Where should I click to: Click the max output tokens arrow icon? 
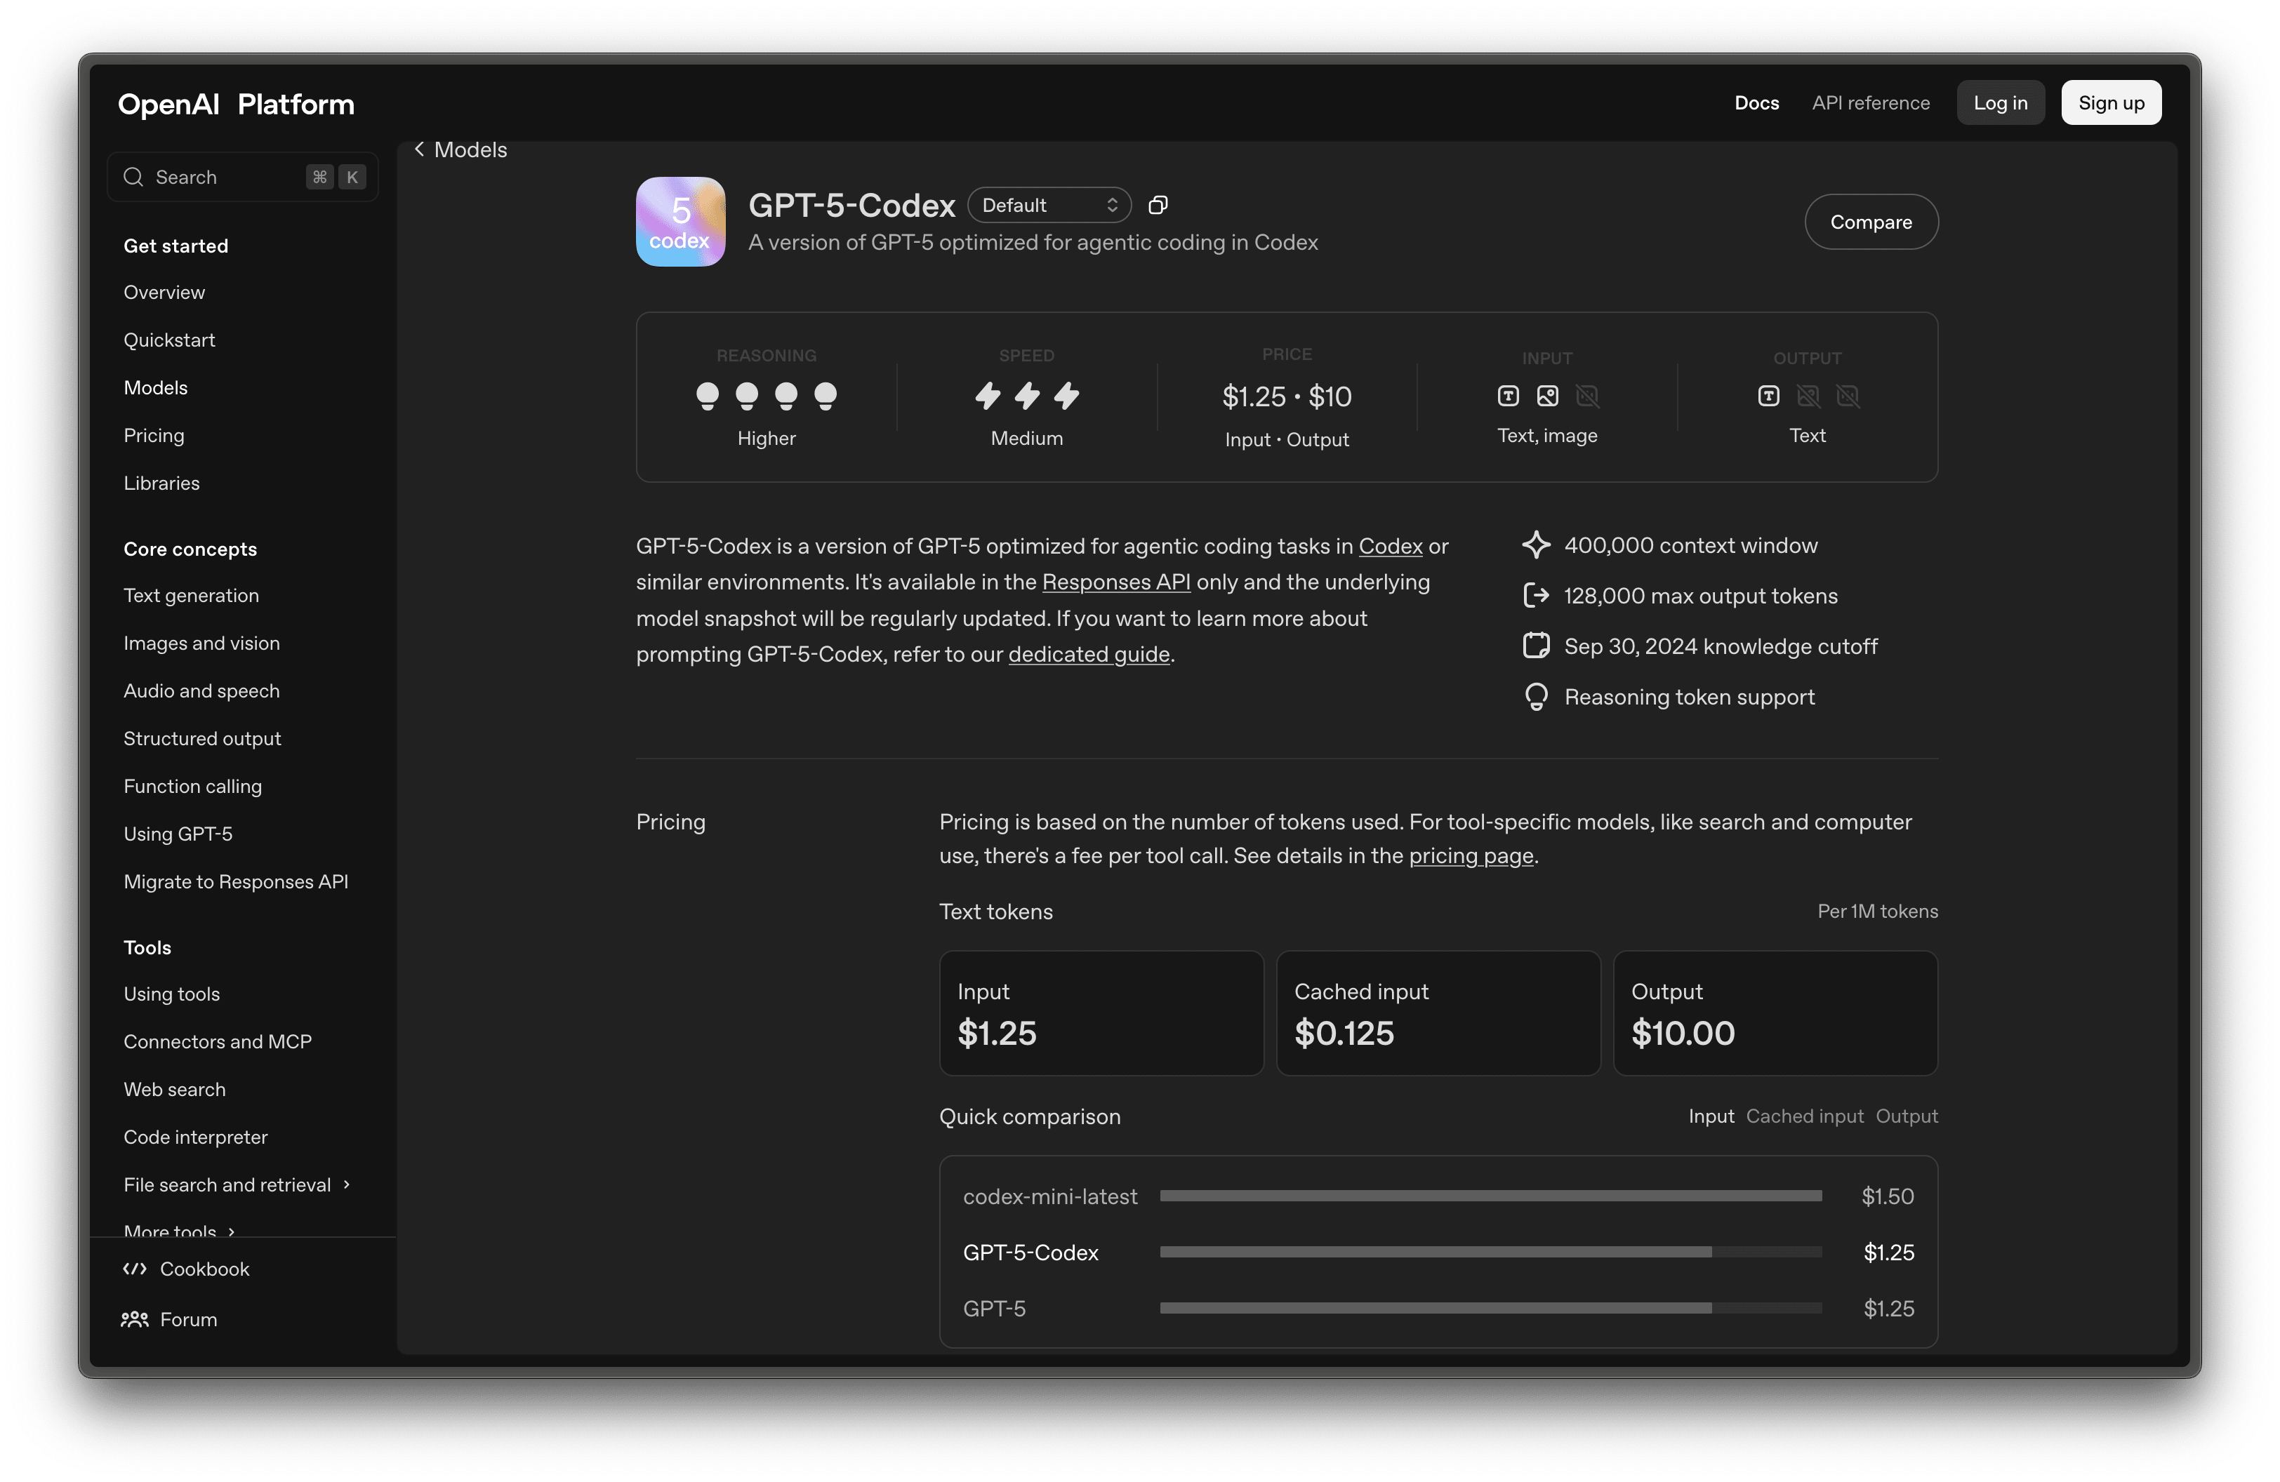point(1536,596)
